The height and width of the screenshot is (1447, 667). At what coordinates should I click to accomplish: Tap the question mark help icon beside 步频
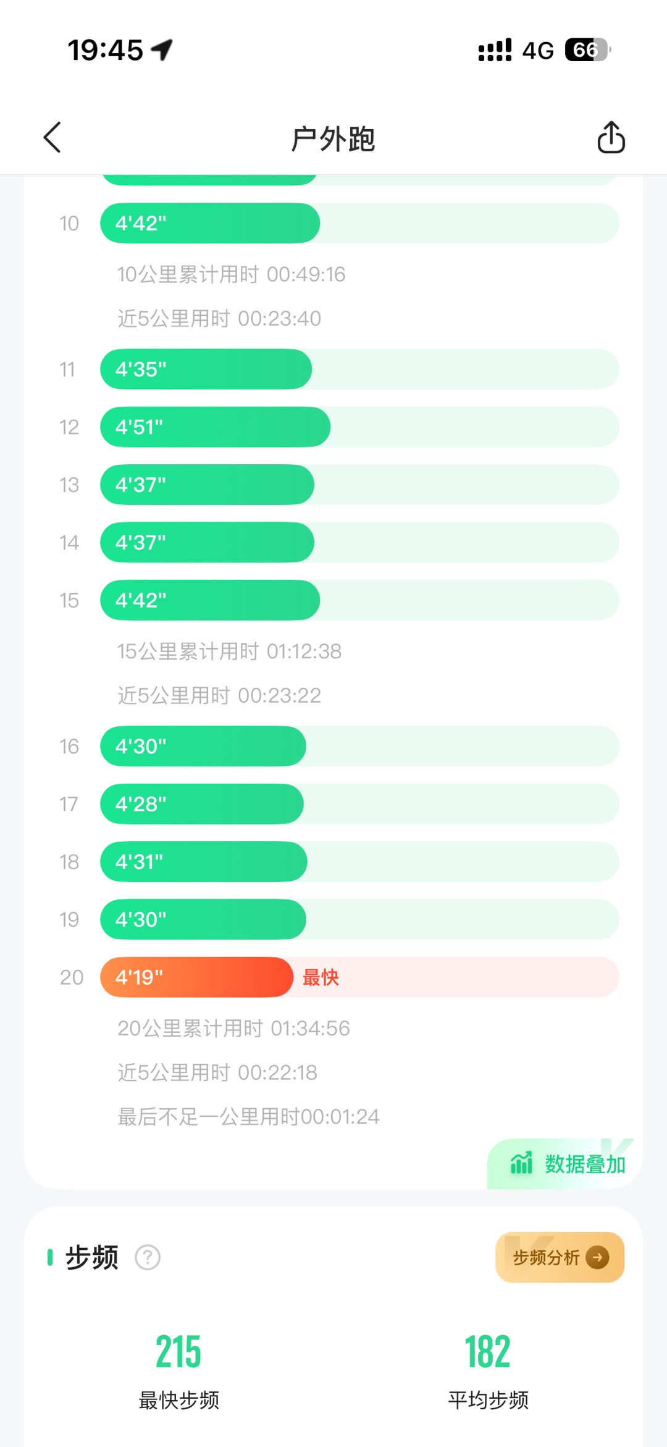coord(148,1257)
